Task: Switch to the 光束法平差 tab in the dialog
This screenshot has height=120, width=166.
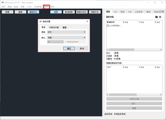Action: [54, 27]
